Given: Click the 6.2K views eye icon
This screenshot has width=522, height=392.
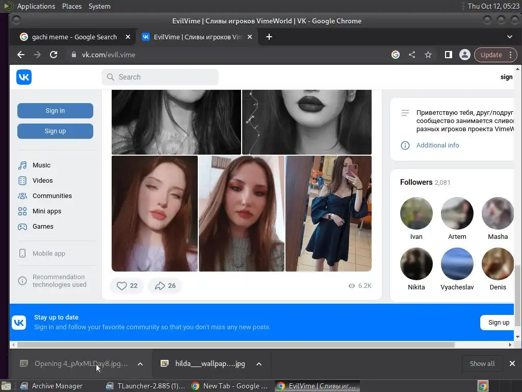Looking at the screenshot, I should [352, 286].
